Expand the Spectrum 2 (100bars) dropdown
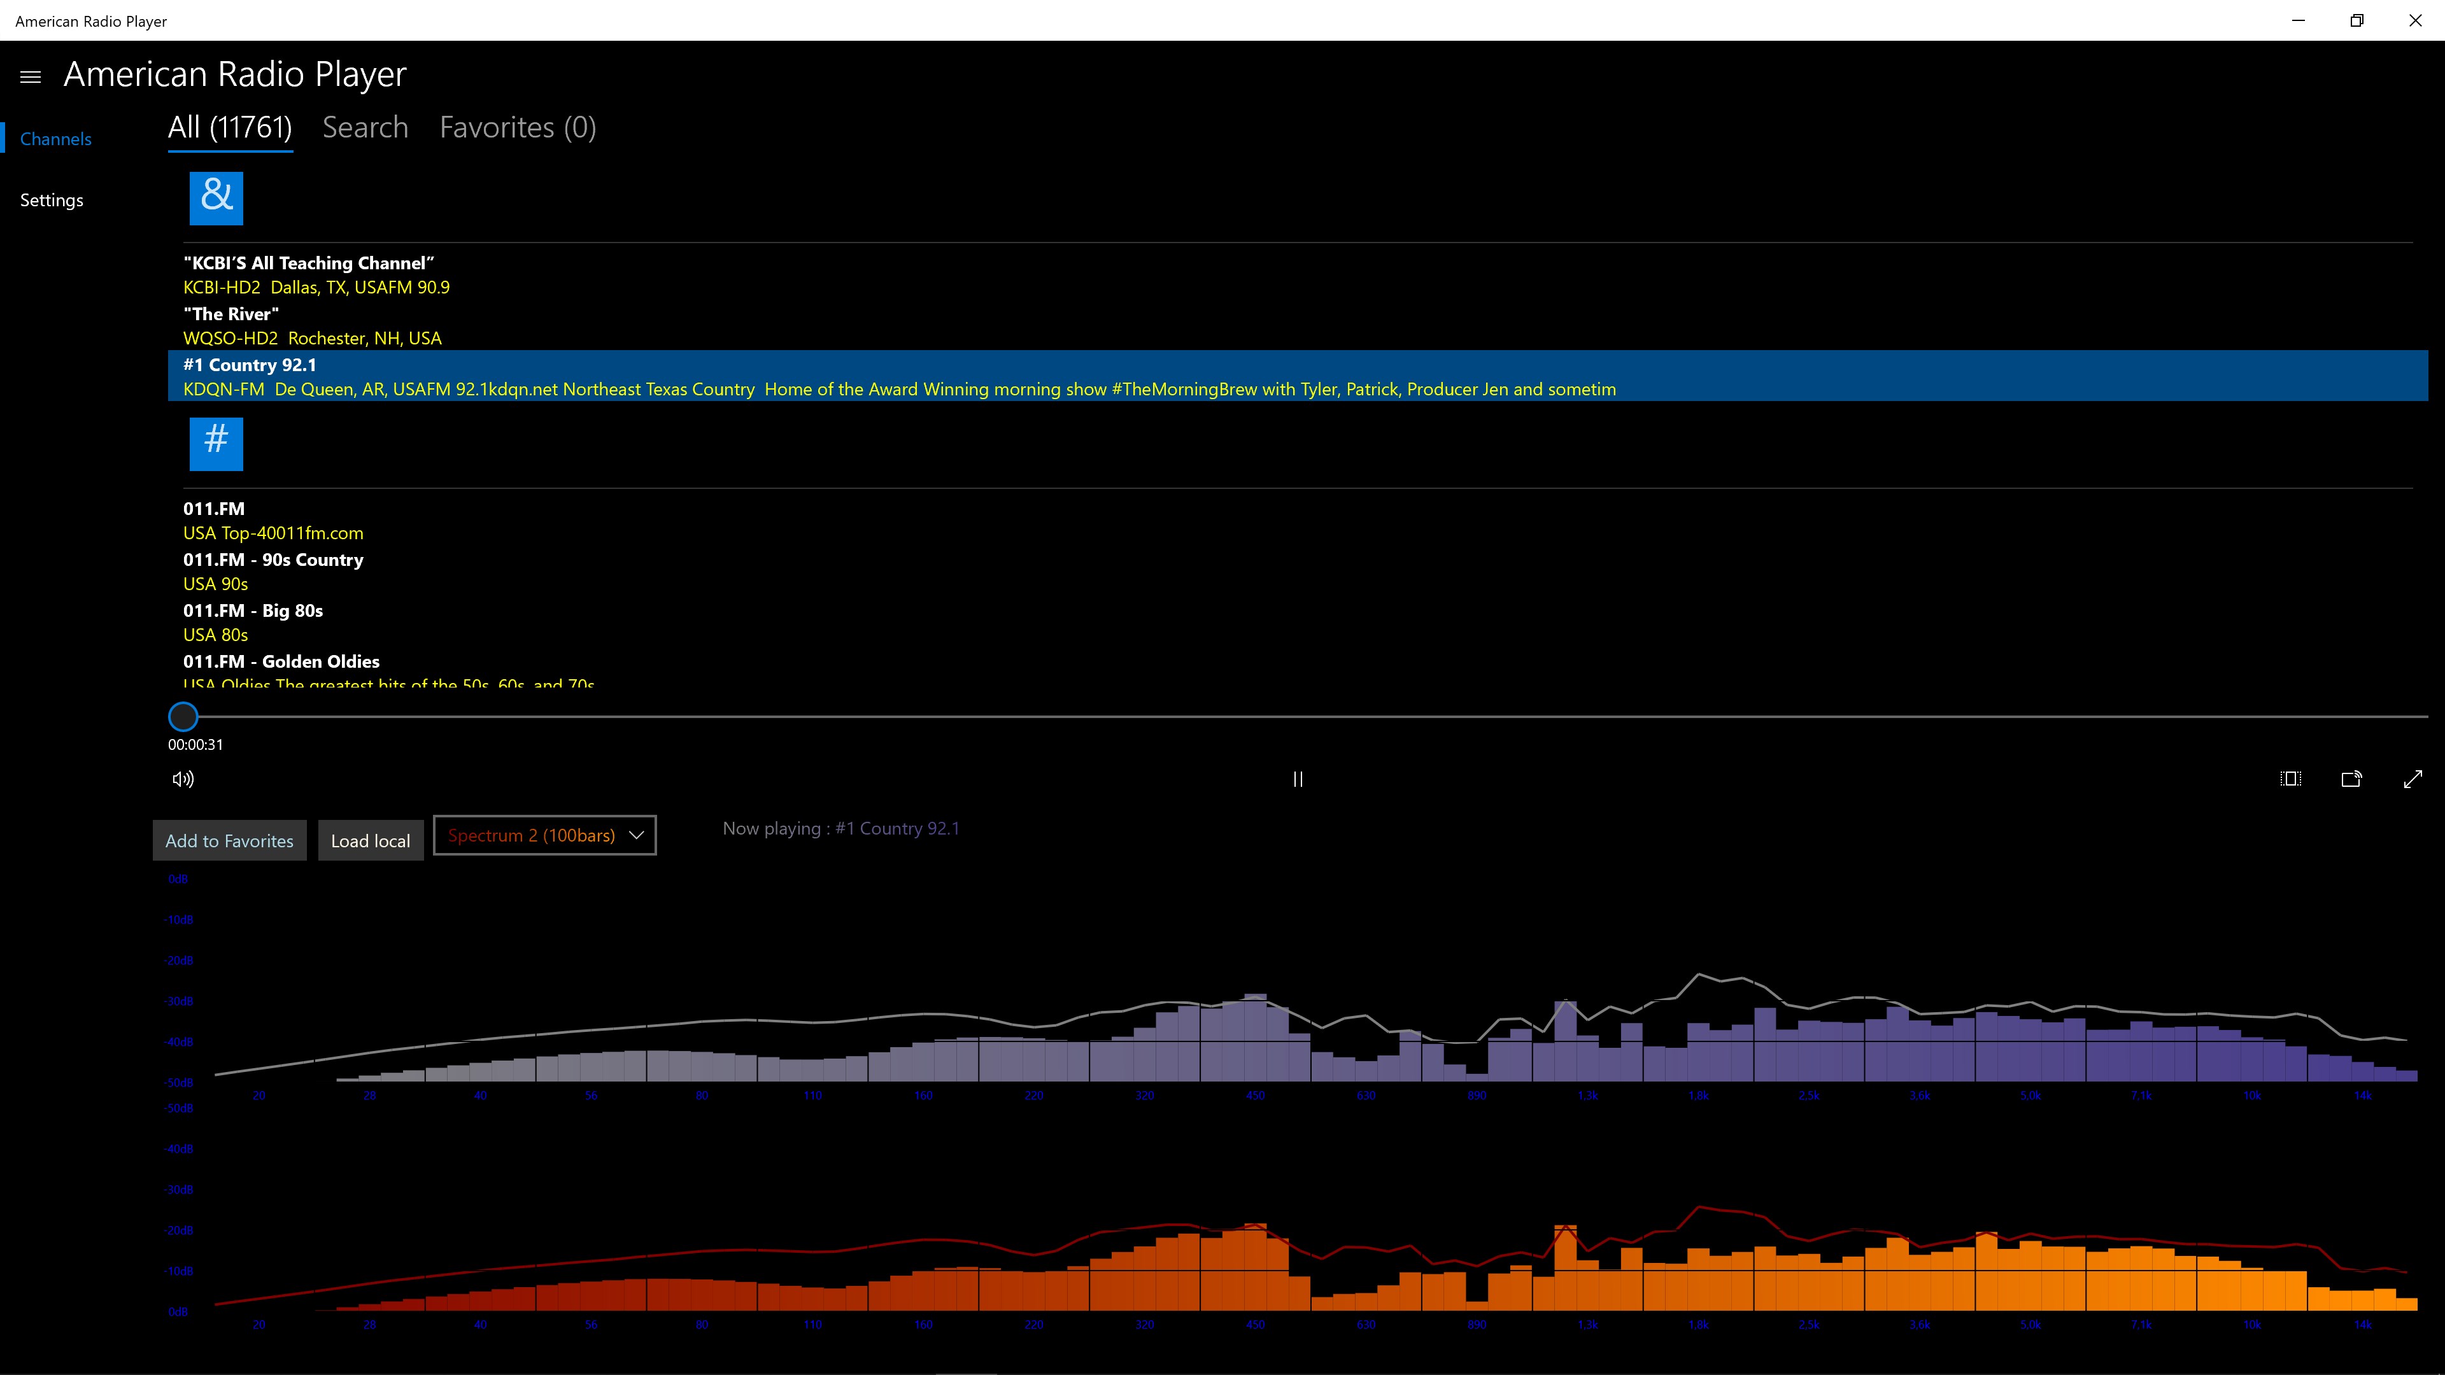The image size is (2445, 1375). tap(544, 835)
